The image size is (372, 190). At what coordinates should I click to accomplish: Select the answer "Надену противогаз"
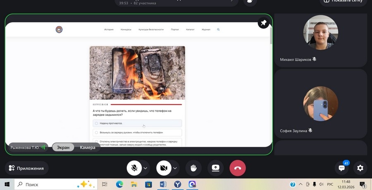pyautogui.click(x=137, y=123)
